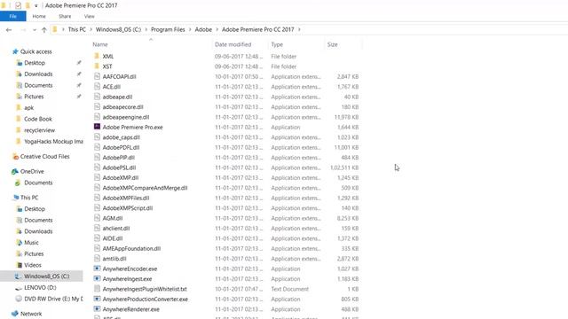Open Music under This PC
This screenshot has height=319, width=568.
point(31,243)
